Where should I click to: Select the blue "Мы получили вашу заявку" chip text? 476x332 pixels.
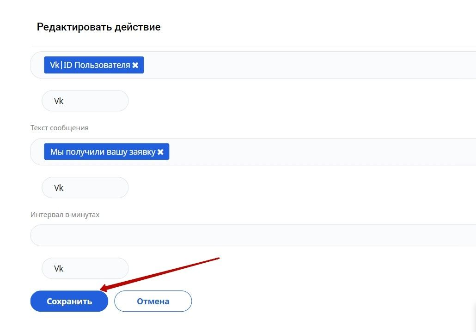(103, 152)
